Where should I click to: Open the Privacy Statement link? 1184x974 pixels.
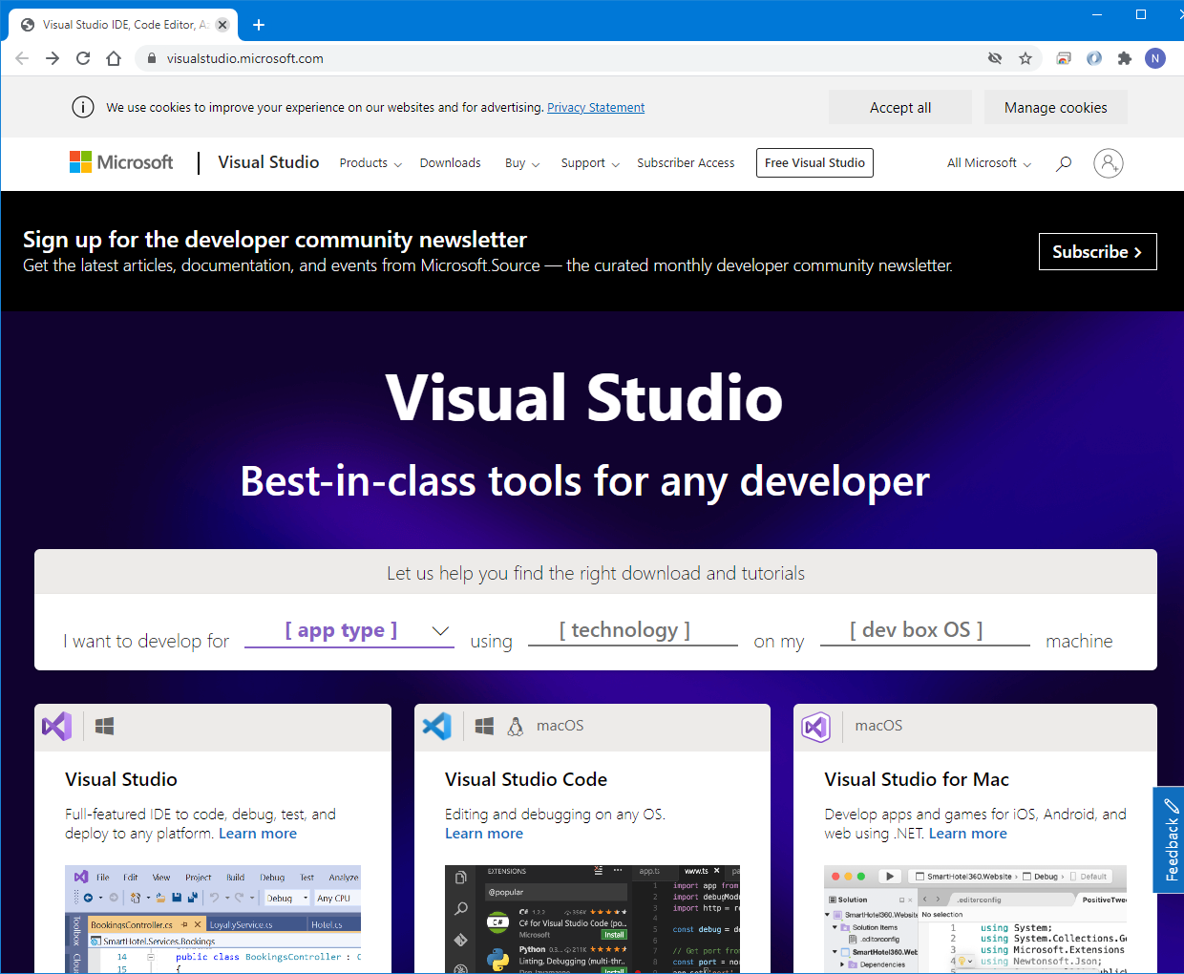(596, 108)
